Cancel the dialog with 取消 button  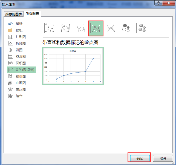coord(163,158)
